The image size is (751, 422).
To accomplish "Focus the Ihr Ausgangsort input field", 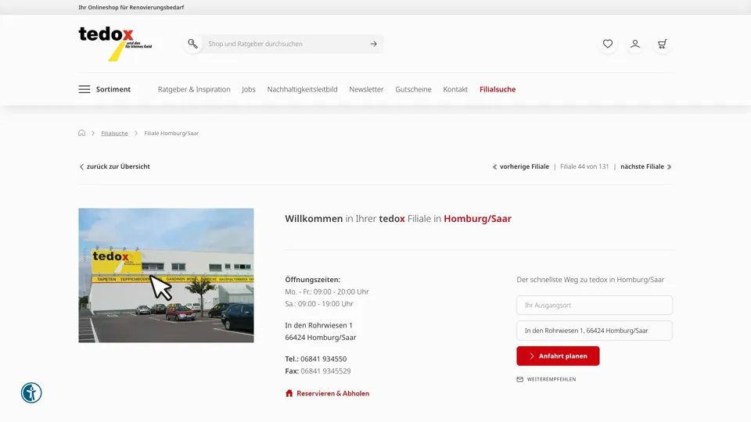I will [x=595, y=306].
